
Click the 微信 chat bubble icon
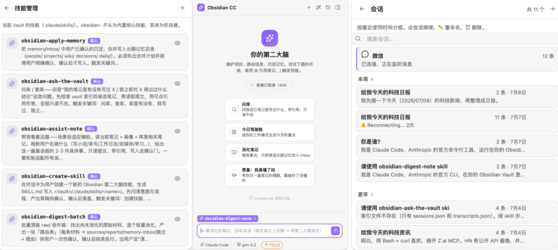(x=365, y=54)
